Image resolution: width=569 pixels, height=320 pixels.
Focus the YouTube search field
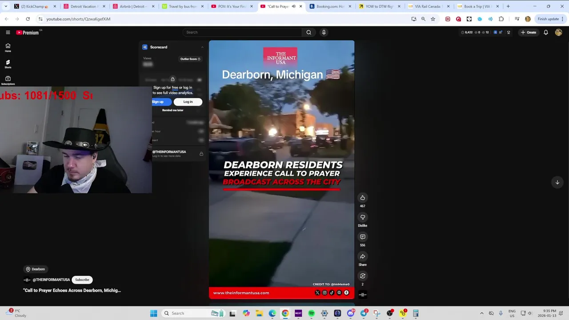point(242,32)
